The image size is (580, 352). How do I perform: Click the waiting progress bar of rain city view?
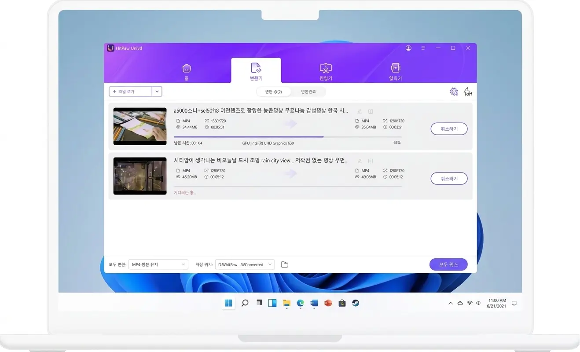tap(288, 187)
